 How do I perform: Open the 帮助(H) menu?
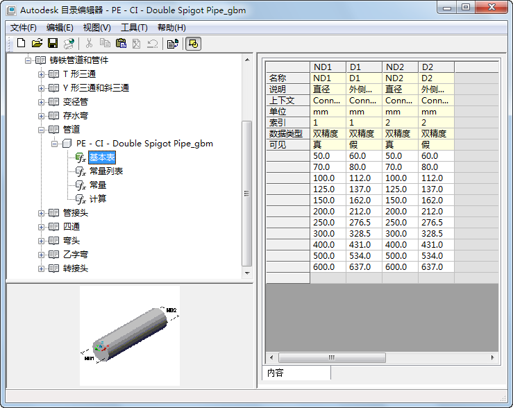coord(171,28)
